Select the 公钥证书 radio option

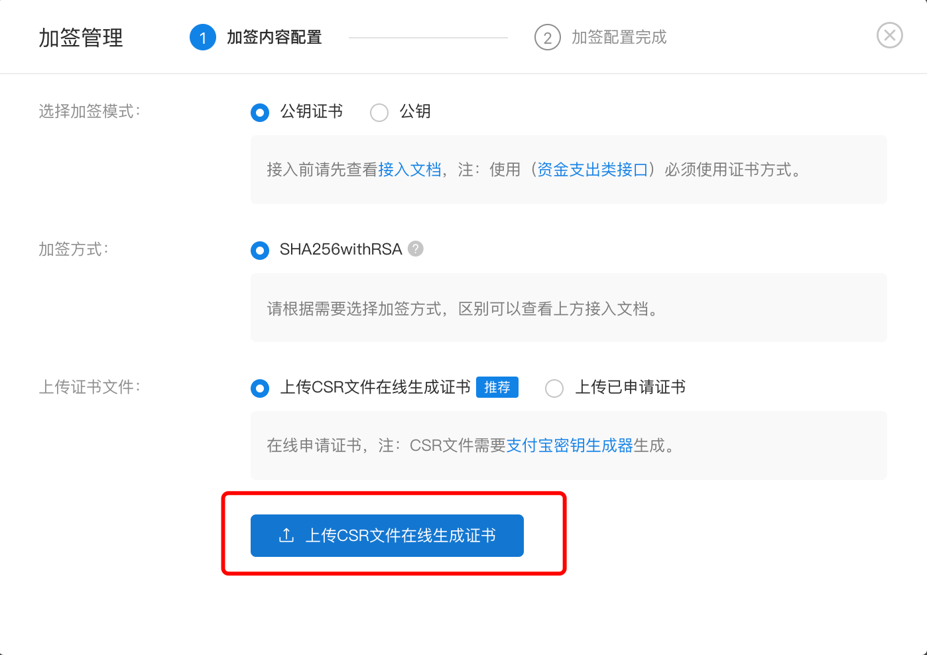click(x=260, y=113)
